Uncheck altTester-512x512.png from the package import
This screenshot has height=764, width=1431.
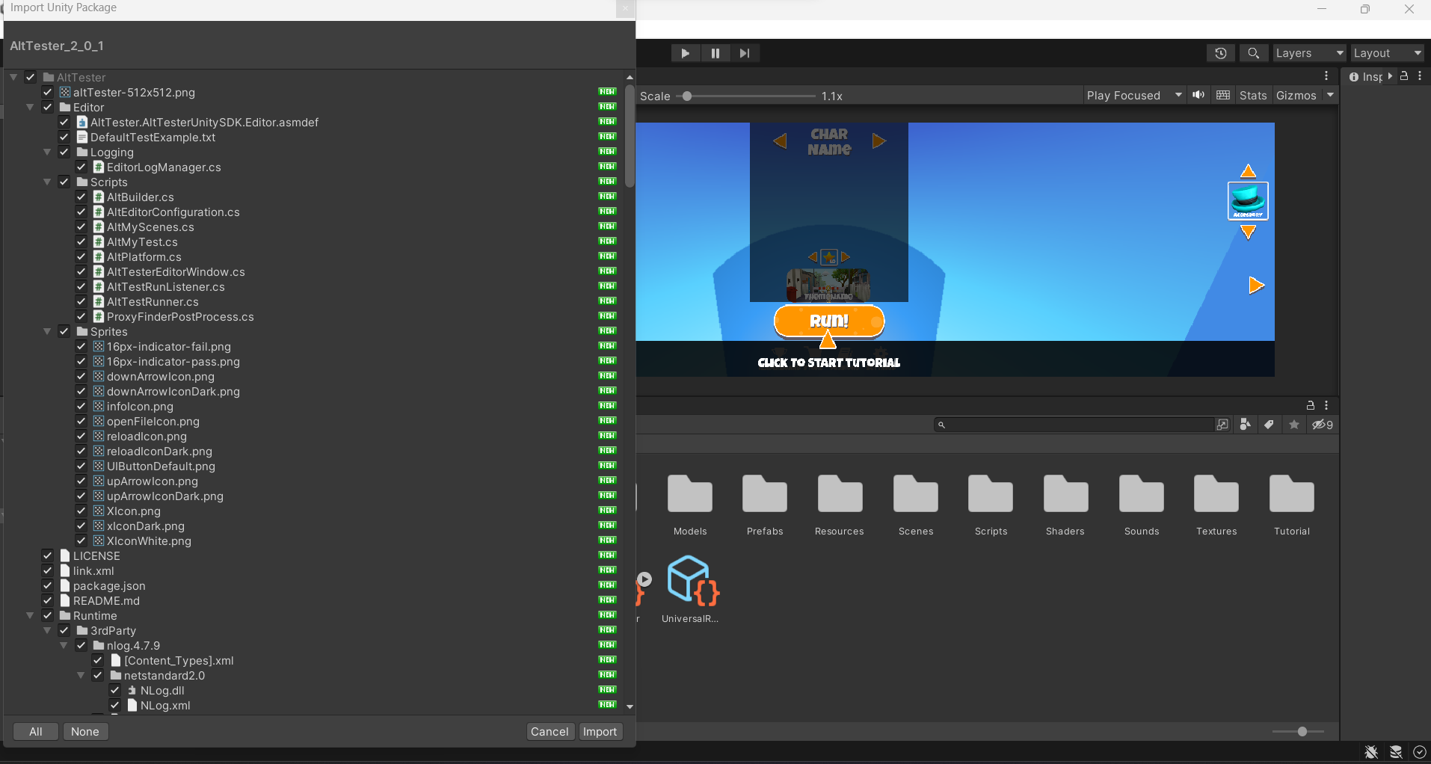pos(47,92)
